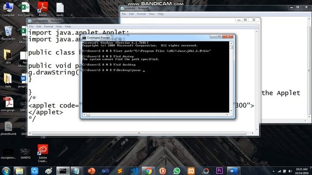The width and height of the screenshot is (312, 175).
Task: Open XAMPP from the taskbar
Action: pyautogui.click(x=191, y=171)
